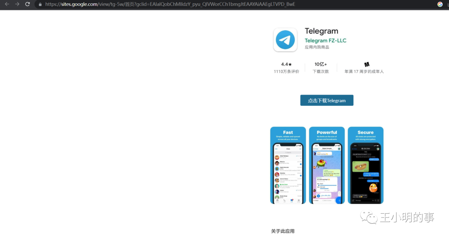Click the 1110万条评价 review count
Image resolution: width=449 pixels, height=237 pixels.
(286, 71)
